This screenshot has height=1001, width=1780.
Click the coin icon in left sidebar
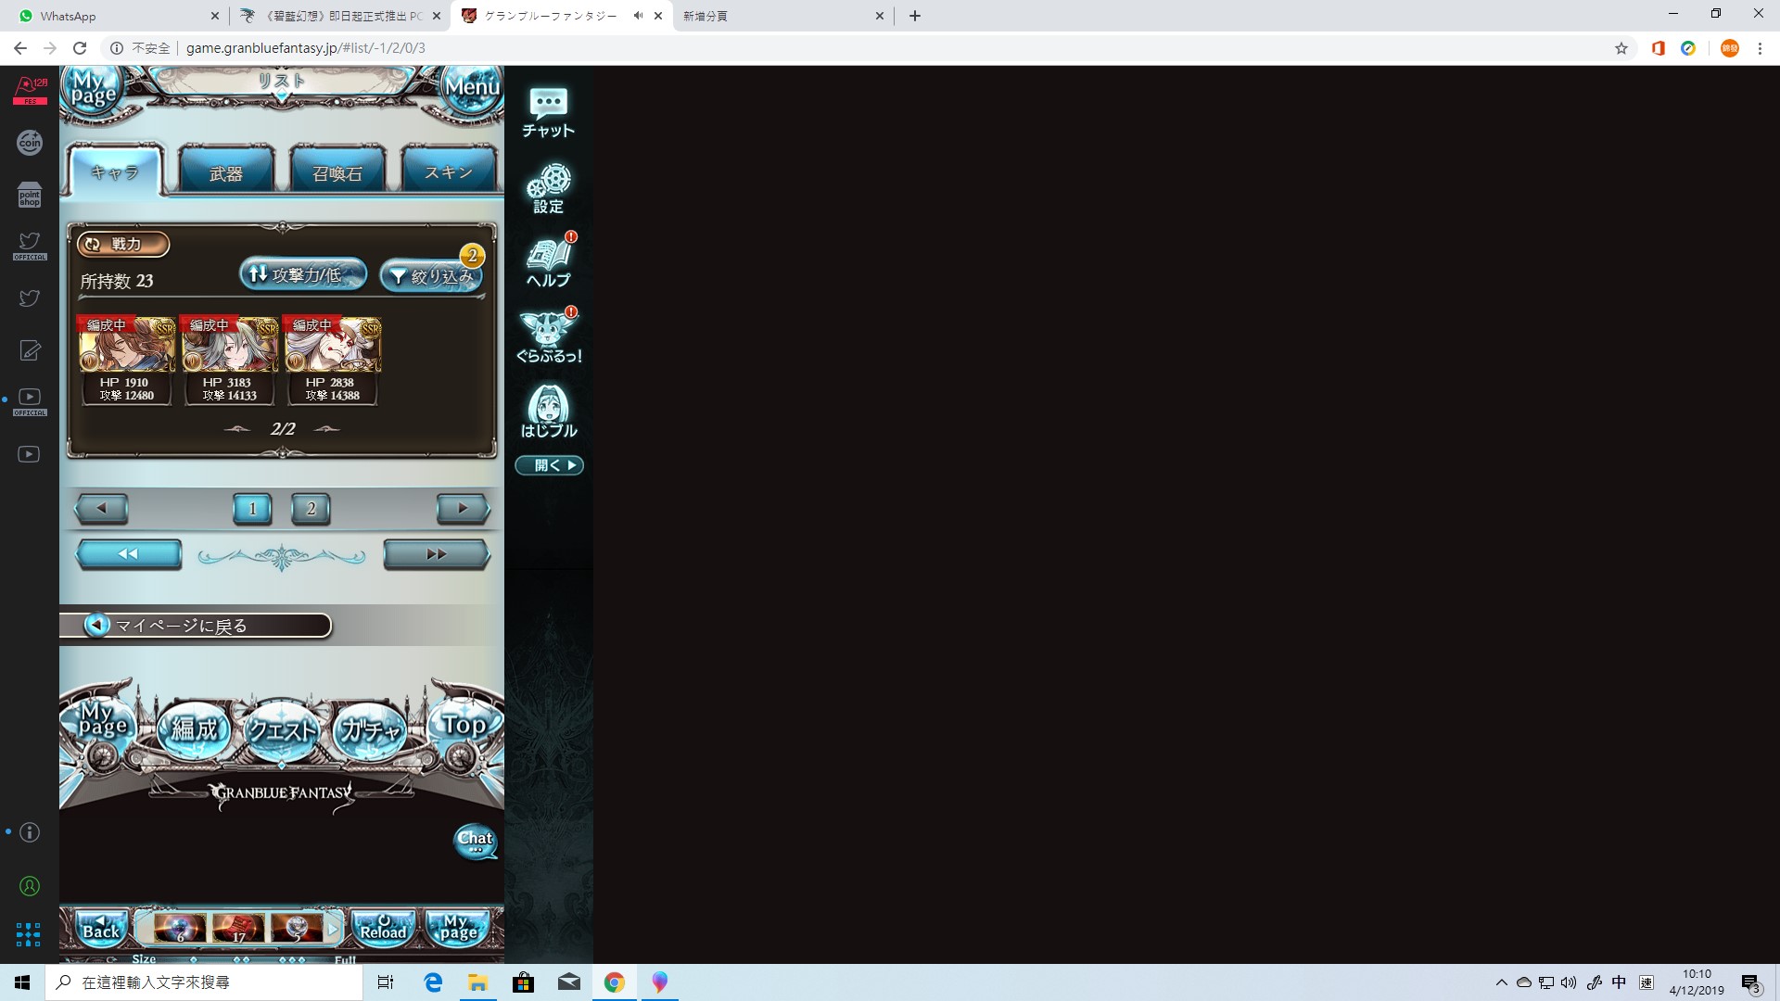click(30, 142)
